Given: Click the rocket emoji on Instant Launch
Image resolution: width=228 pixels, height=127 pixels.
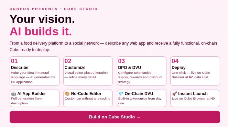Looking at the screenshot, I should 174,94.
